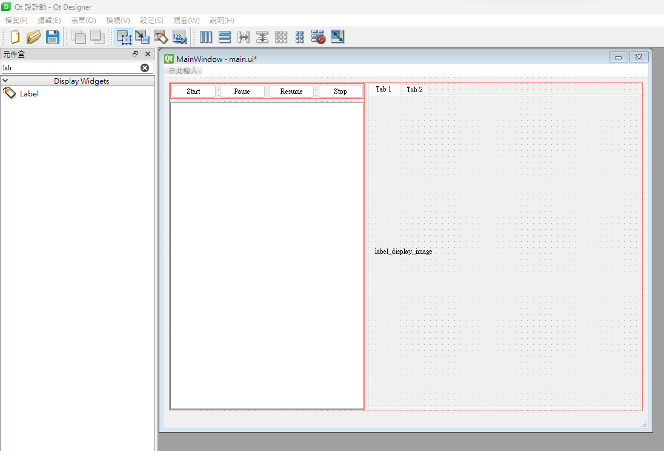Click the Break Layout icon
The height and width of the screenshot is (451, 664).
click(318, 37)
